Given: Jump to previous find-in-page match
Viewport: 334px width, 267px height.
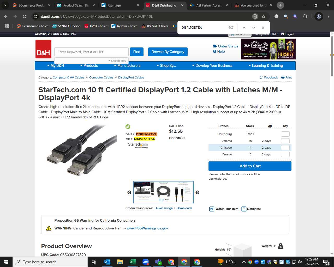Looking at the screenshot, I should tap(244, 28).
